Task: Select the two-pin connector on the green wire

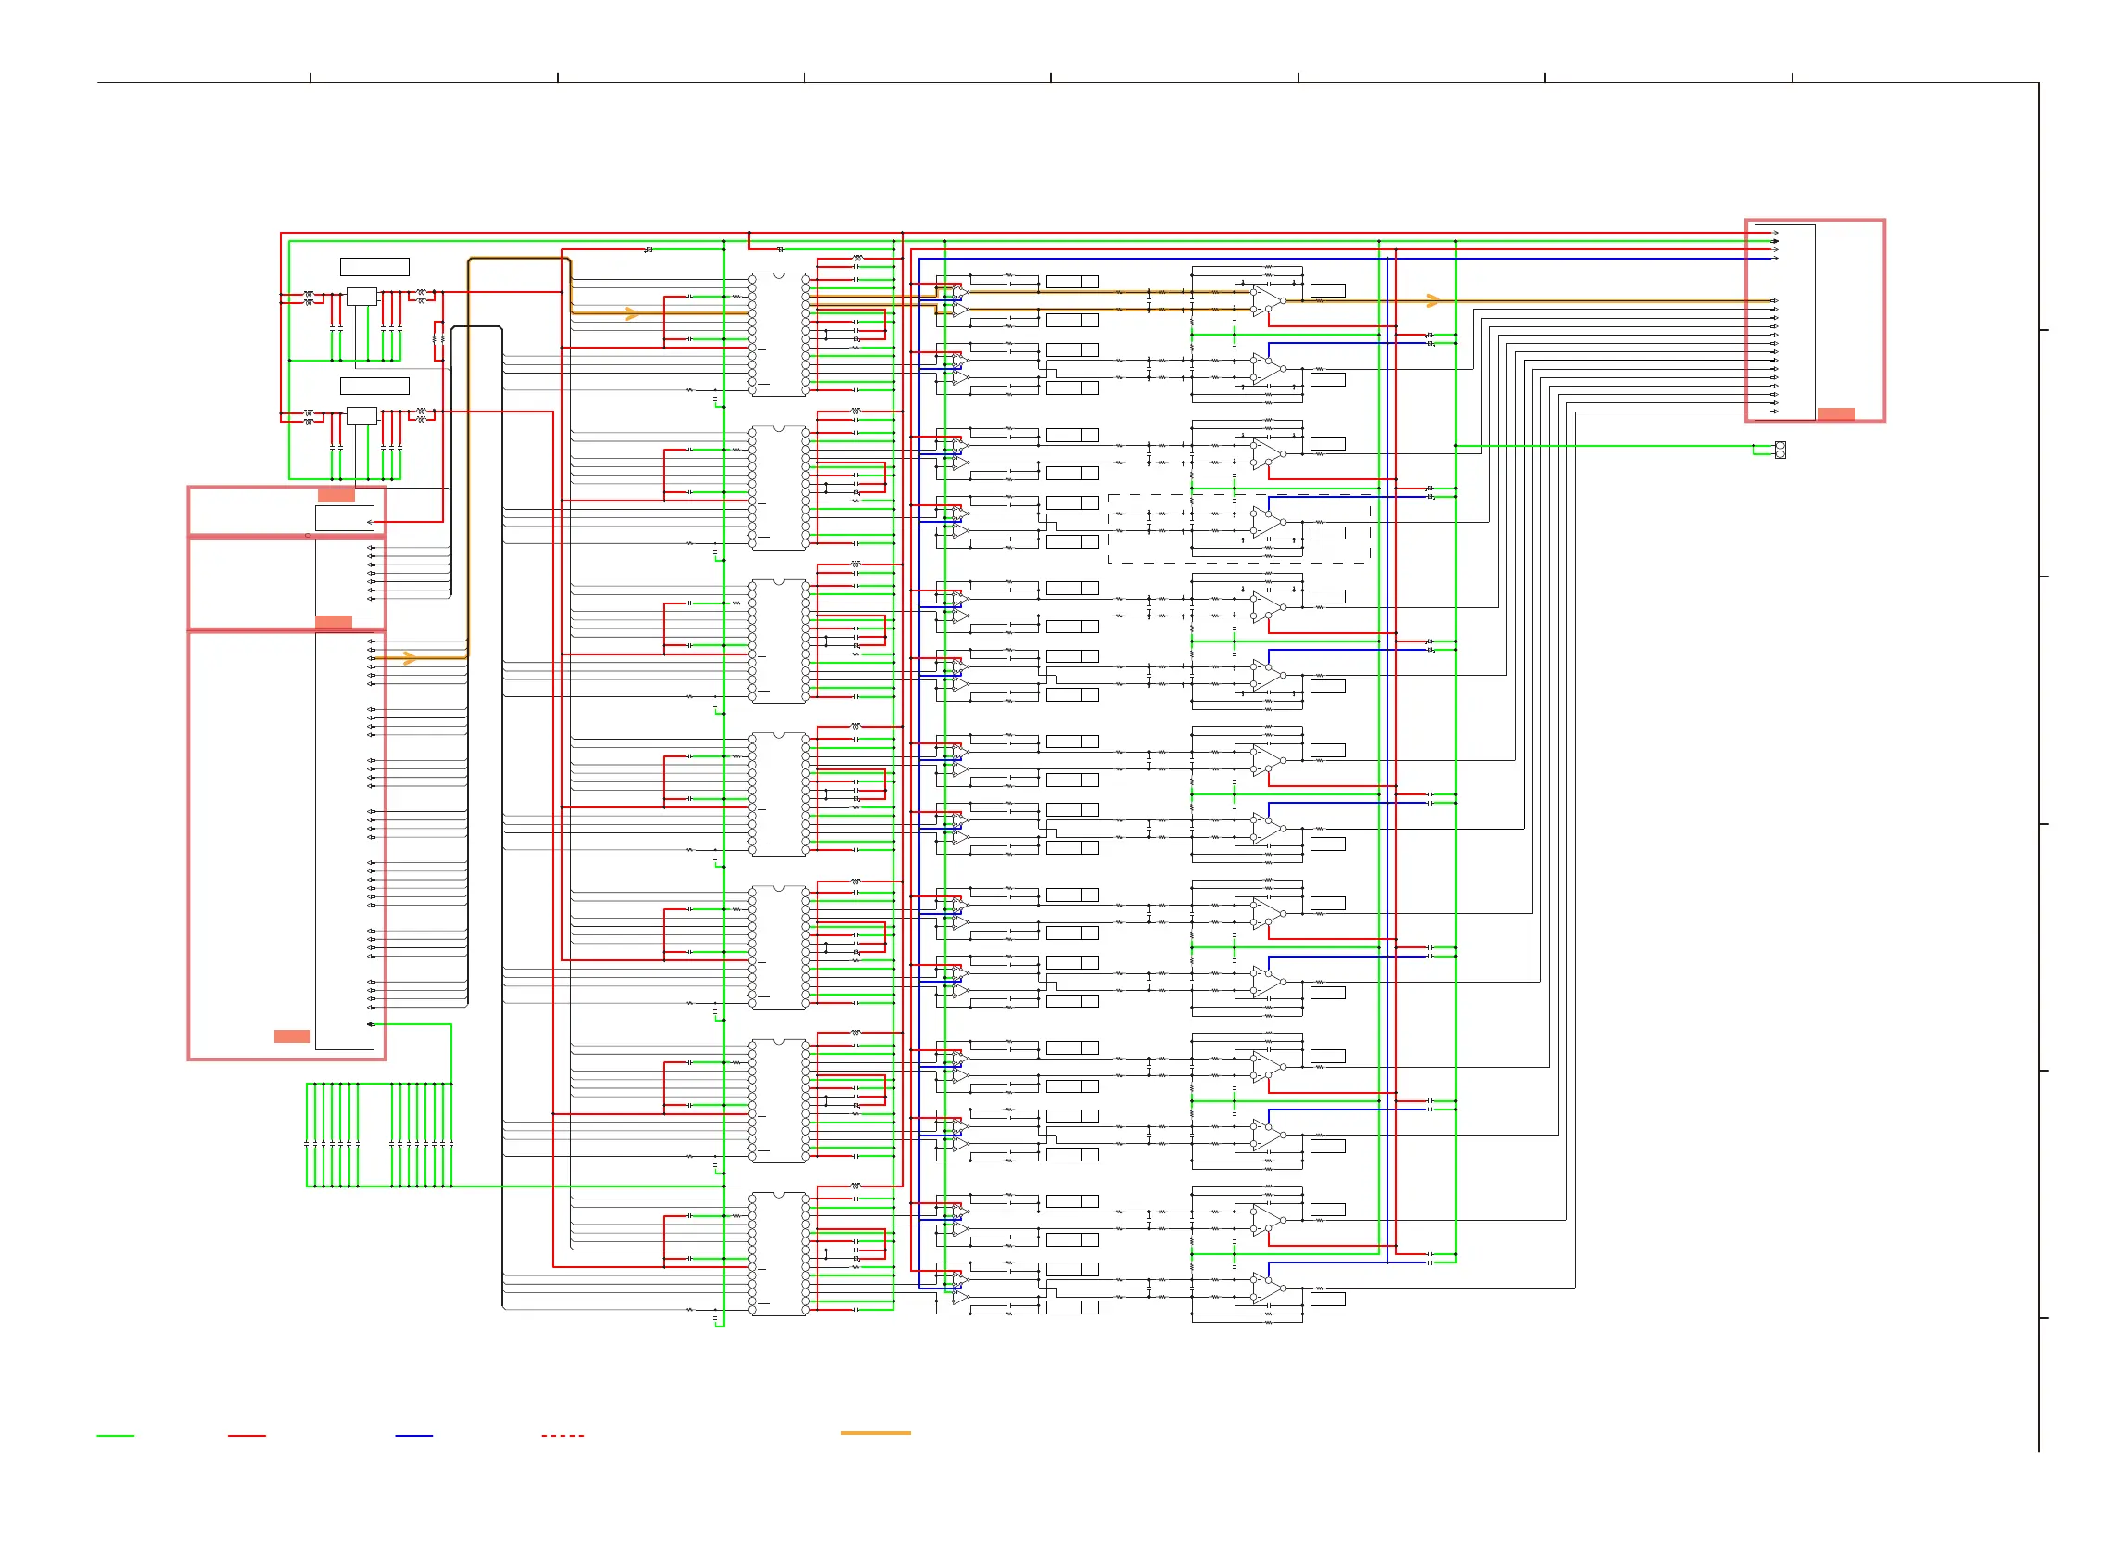Action: pyautogui.click(x=1779, y=450)
